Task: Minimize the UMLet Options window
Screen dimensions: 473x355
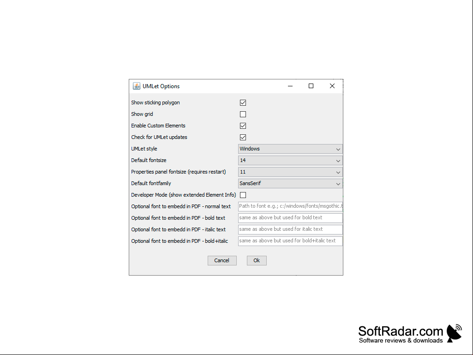Action: tap(290, 86)
